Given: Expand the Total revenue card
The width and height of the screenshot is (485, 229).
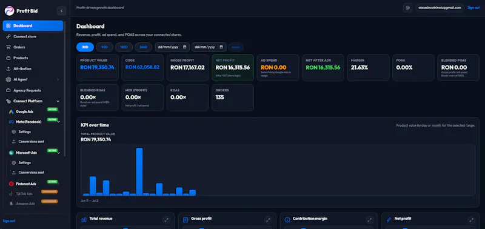Looking at the screenshot, I should coord(166,220).
